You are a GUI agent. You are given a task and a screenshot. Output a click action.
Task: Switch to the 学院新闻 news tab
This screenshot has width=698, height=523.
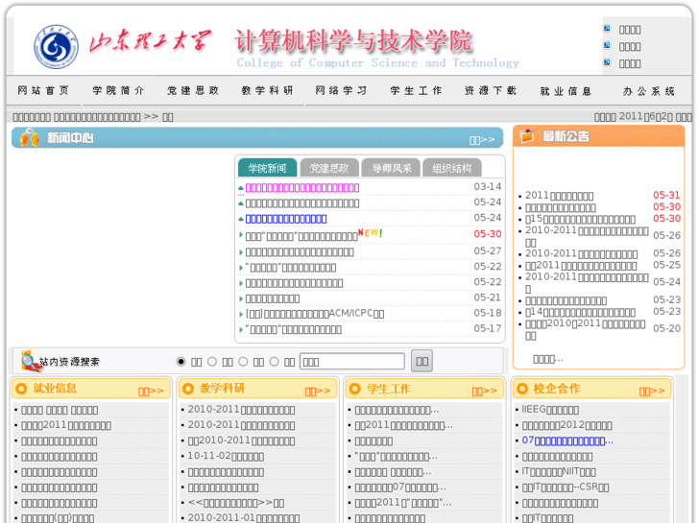(x=267, y=168)
